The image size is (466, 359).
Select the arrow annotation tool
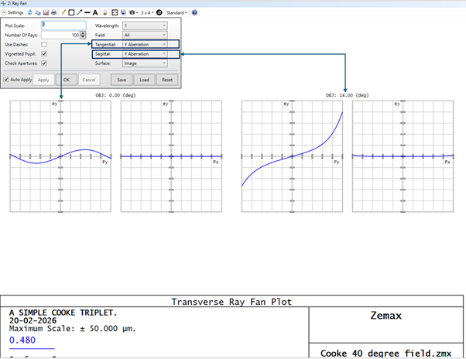click(x=79, y=13)
